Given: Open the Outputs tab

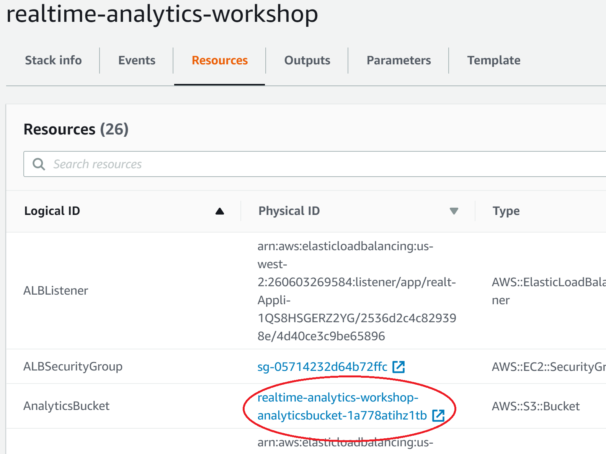Looking at the screenshot, I should pyautogui.click(x=307, y=60).
